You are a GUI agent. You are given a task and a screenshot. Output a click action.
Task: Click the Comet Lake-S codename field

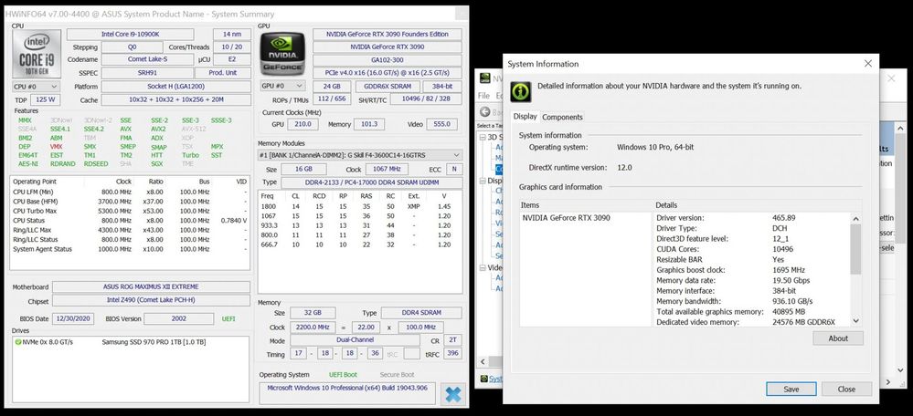pyautogui.click(x=147, y=60)
